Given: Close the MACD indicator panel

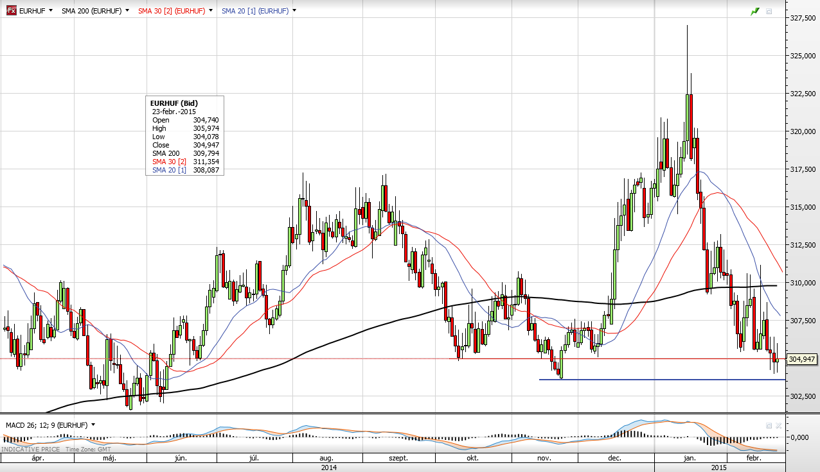Looking at the screenshot, I should (x=778, y=425).
